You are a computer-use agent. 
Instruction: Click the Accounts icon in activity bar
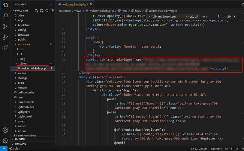5,130
